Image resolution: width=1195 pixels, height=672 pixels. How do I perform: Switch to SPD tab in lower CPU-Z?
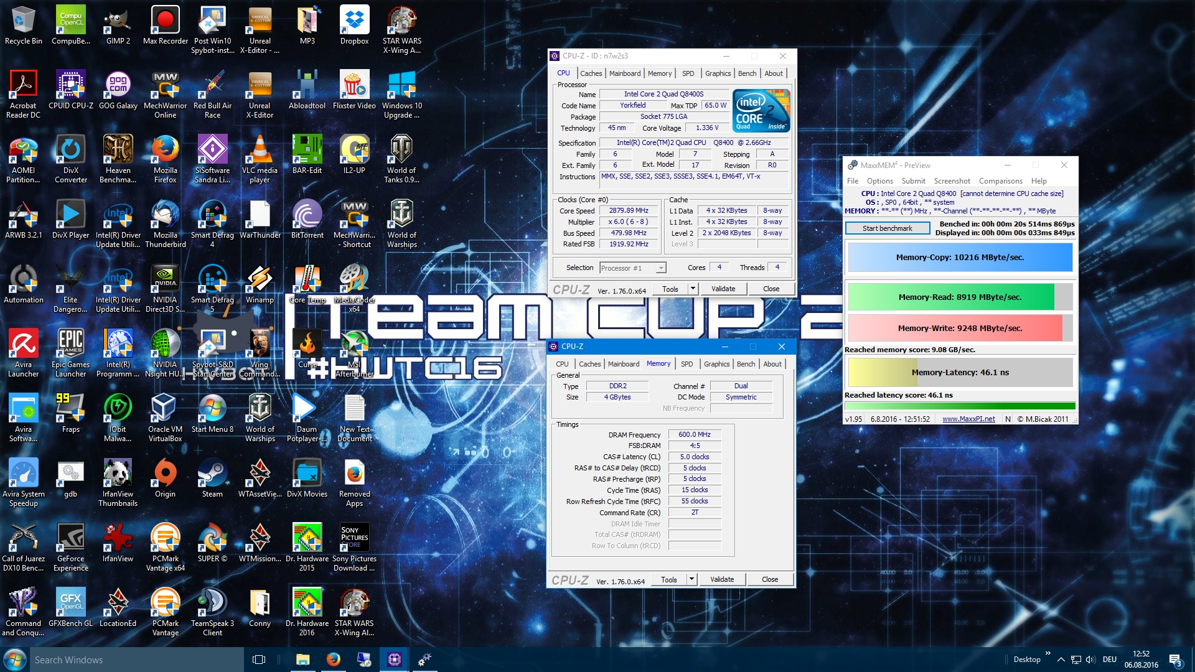coord(687,364)
